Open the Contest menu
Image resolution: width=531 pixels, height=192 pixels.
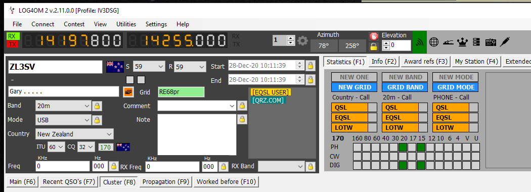pyautogui.click(x=74, y=24)
